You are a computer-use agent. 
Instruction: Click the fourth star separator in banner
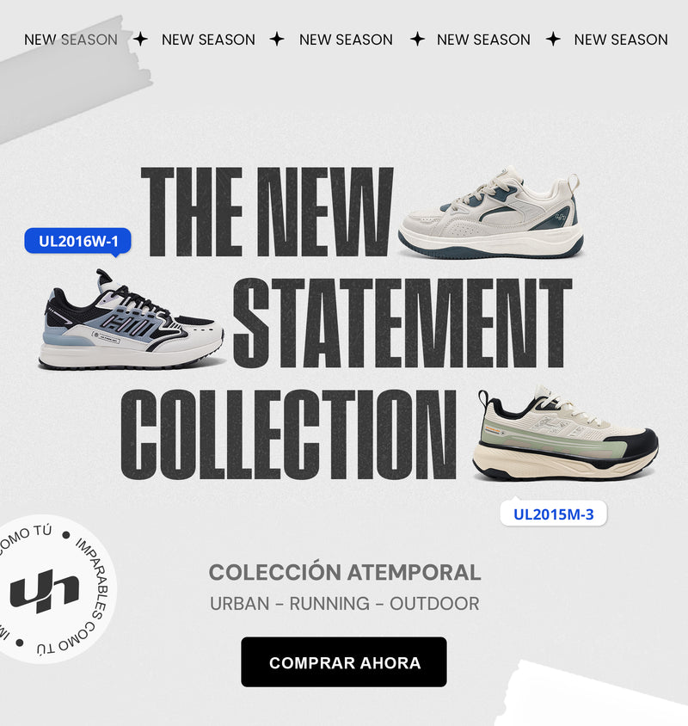pyautogui.click(x=553, y=40)
